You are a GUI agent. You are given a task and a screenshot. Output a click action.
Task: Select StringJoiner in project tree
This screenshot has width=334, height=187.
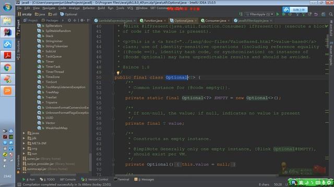click(54, 41)
